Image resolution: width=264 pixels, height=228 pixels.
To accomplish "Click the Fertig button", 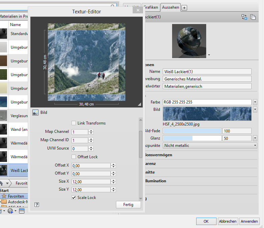I will [128, 205].
